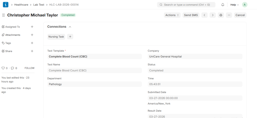The image size is (257, 118).
Task: Click the app logo home icon
Action: (6, 4)
